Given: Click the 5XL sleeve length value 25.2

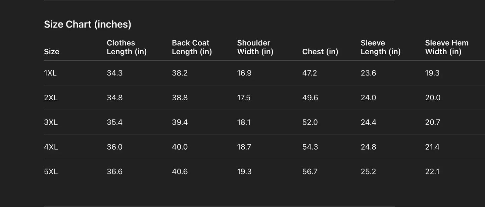Looking at the screenshot, I should pyautogui.click(x=368, y=172).
